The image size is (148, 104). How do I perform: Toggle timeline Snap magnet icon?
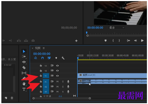point(43,58)
